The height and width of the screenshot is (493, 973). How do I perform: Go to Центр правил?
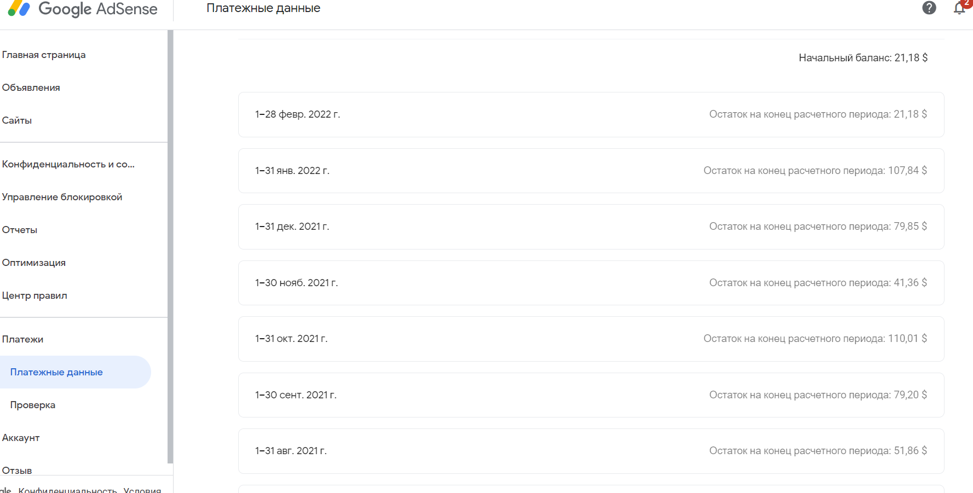point(34,295)
